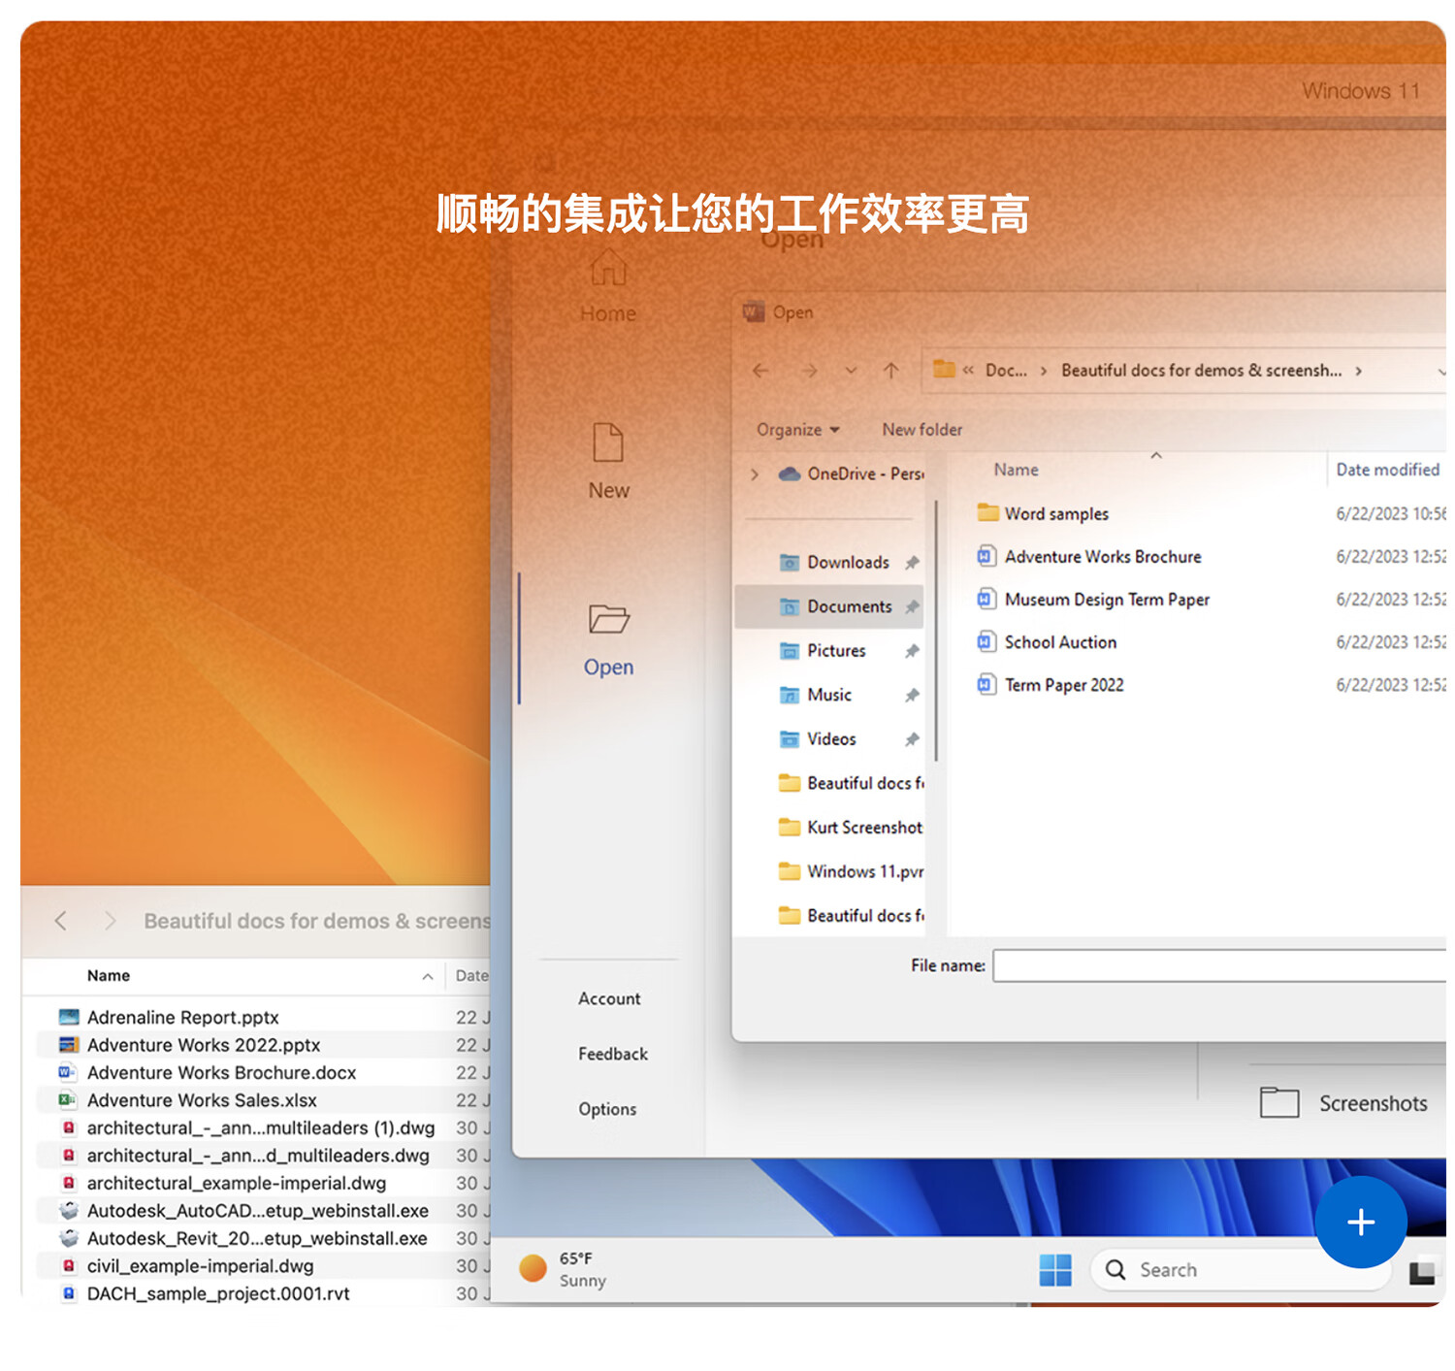
Task: Unpin Downloads using its pin icon
Action: coord(912,563)
